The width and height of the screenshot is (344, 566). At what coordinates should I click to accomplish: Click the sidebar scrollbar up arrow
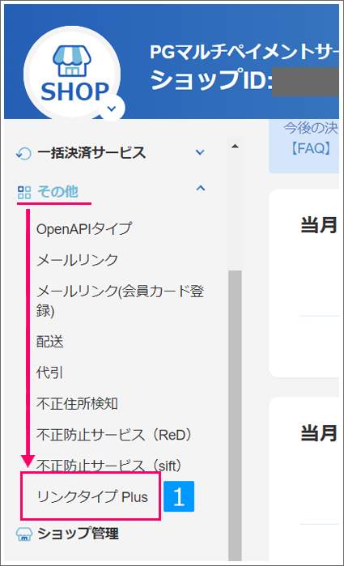point(235,147)
